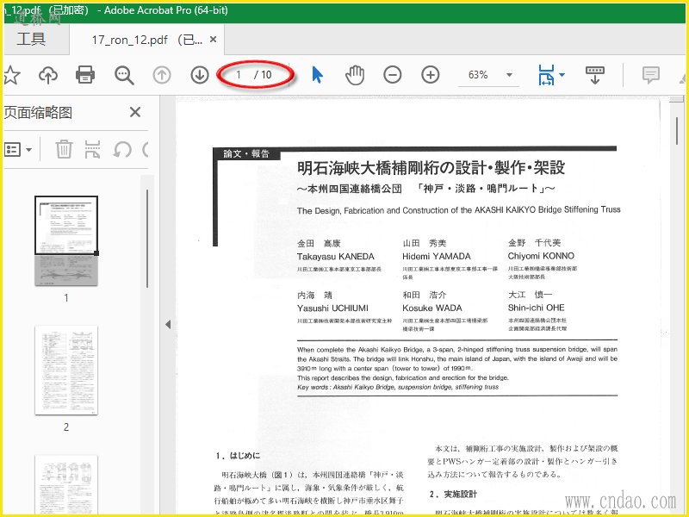Rotate the page counterclockwise icon
The image size is (689, 517).
coord(122,149)
